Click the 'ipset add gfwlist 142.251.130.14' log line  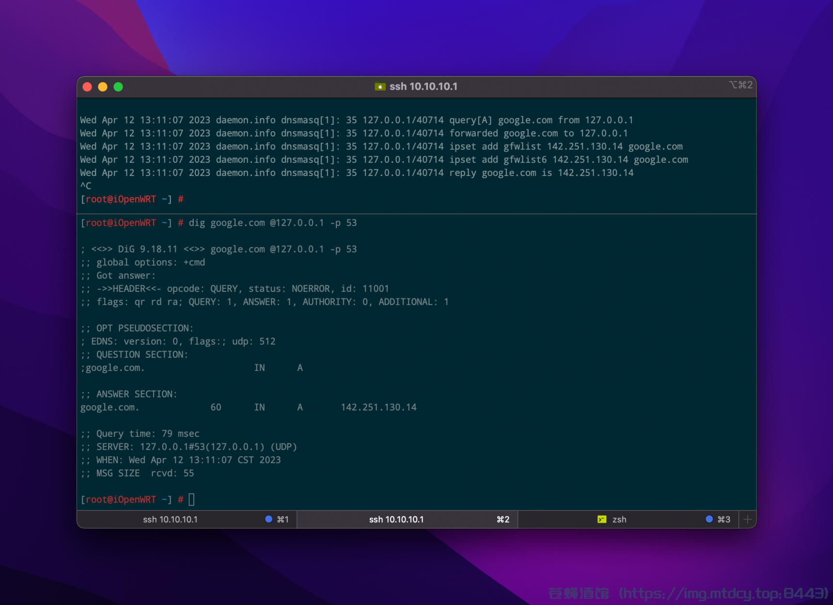point(381,146)
